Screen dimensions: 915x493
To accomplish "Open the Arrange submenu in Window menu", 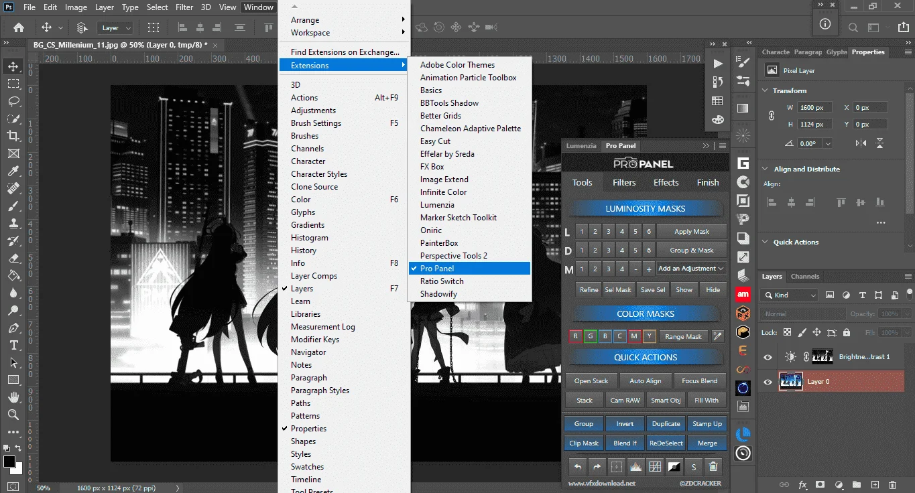I will tap(345, 20).
